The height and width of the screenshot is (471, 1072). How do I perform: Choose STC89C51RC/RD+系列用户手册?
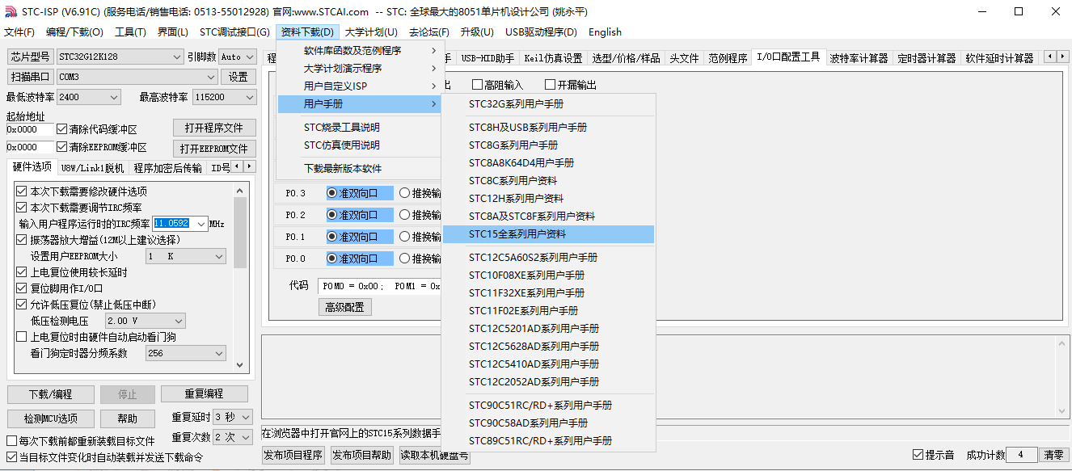tap(550, 441)
